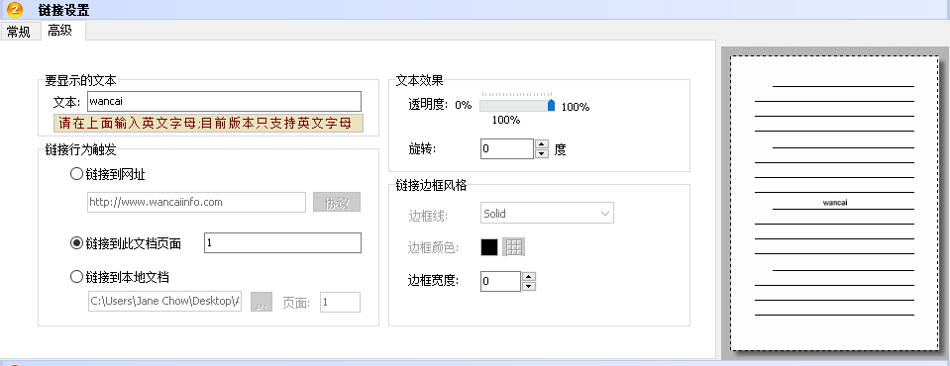
Task: Click the local document path field
Action: pos(164,302)
